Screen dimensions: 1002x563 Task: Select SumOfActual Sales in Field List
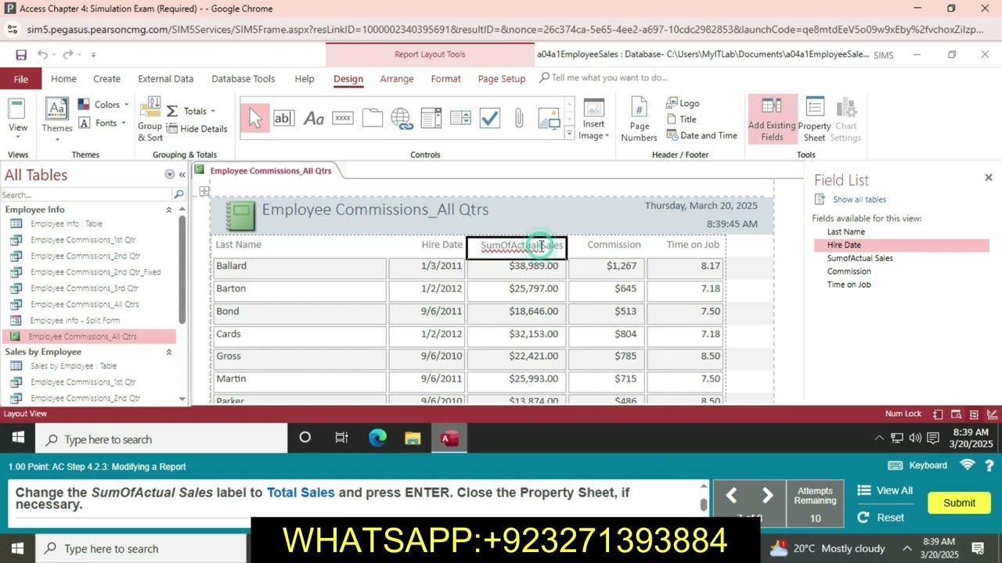point(860,258)
